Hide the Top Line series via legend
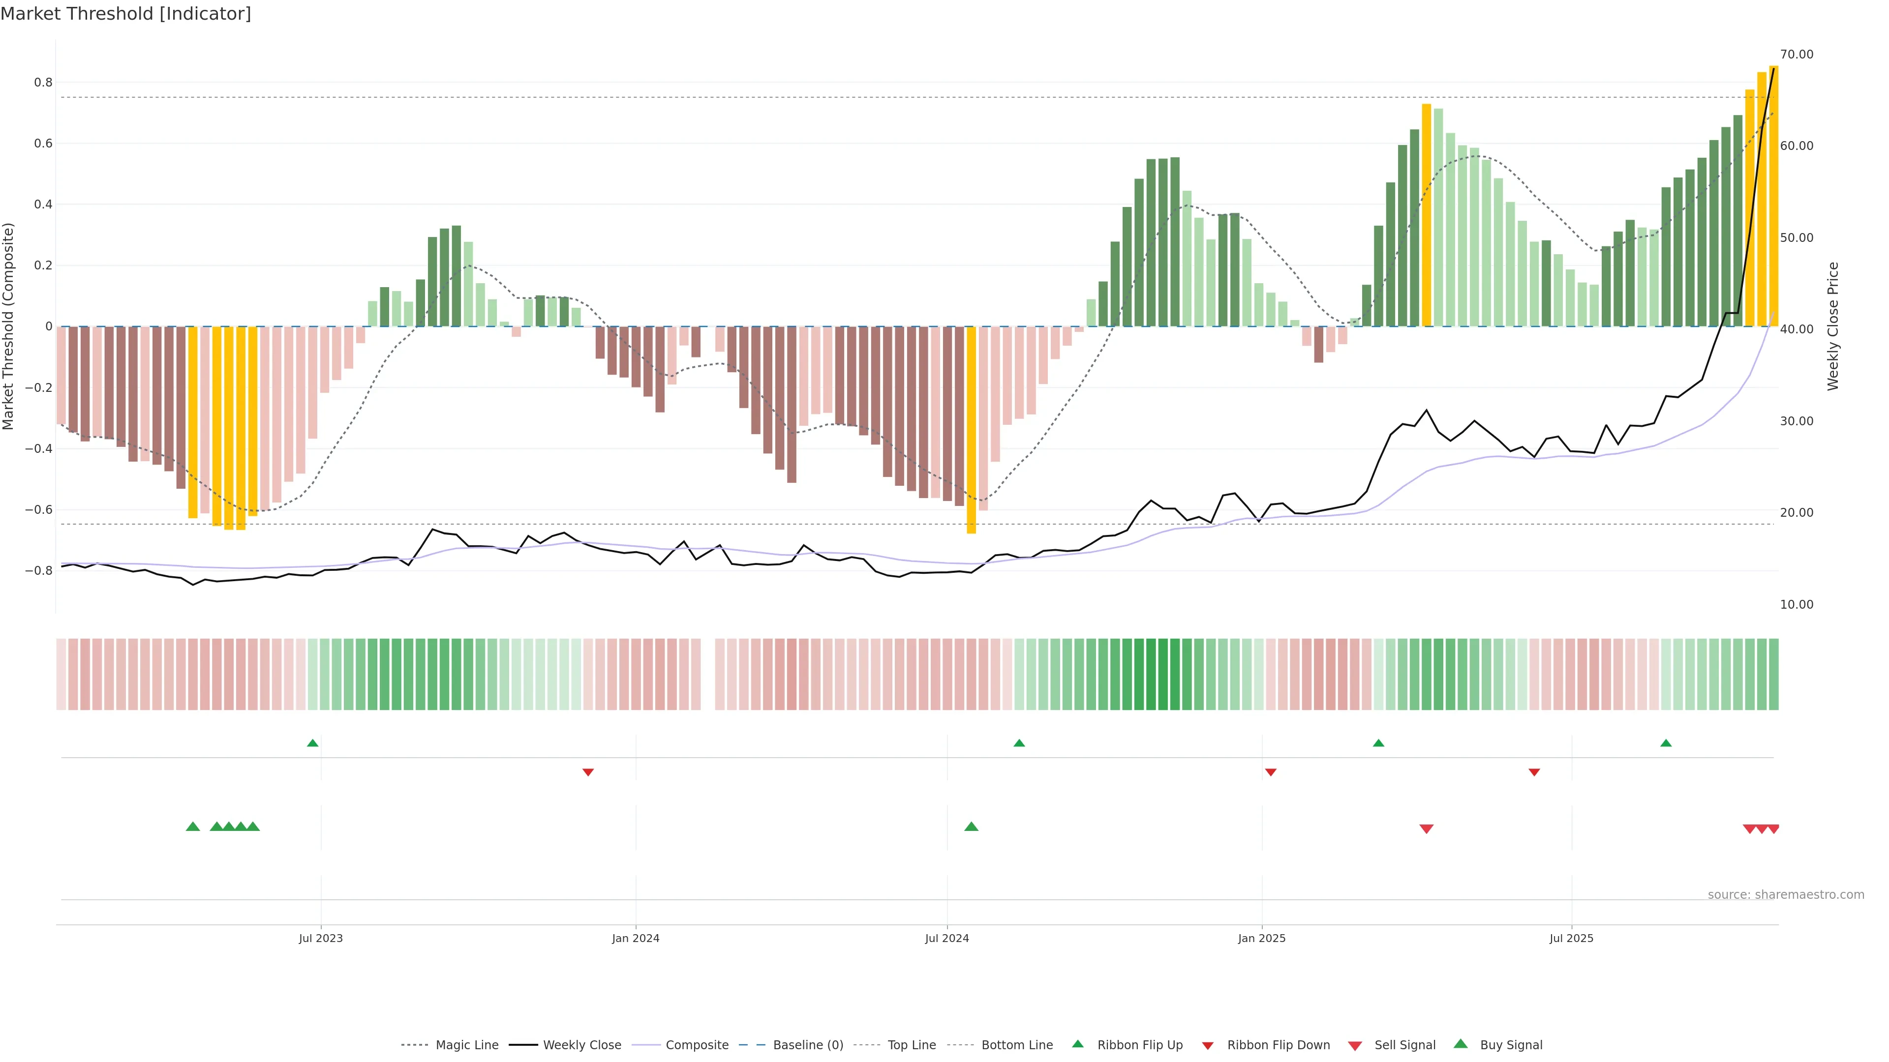 coord(912,1045)
